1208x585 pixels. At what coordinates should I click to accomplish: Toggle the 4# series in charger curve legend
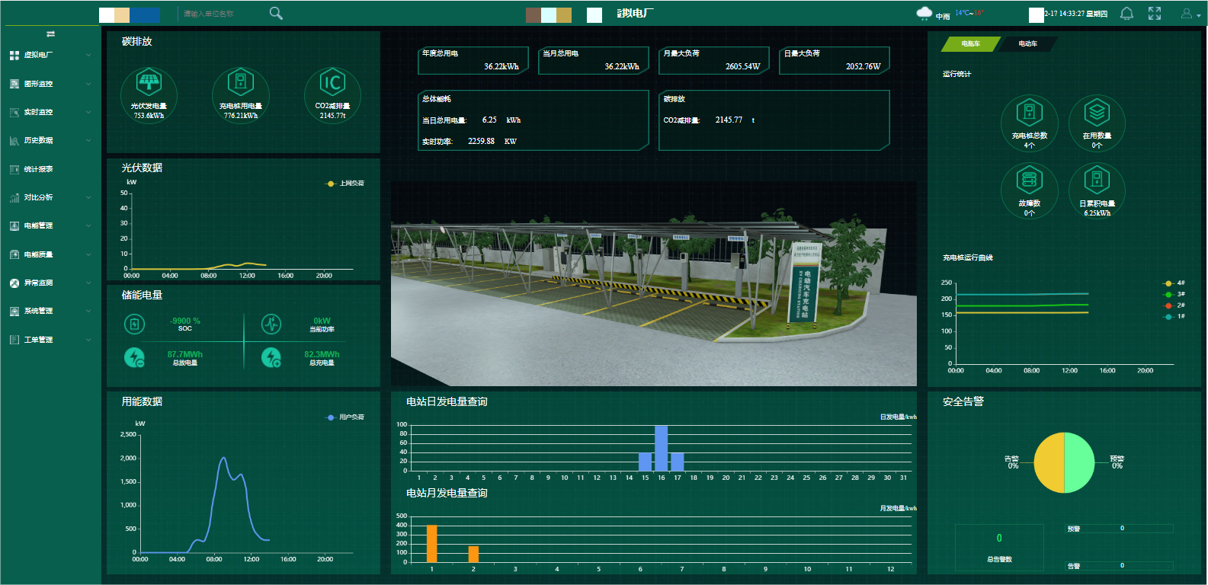[1174, 283]
